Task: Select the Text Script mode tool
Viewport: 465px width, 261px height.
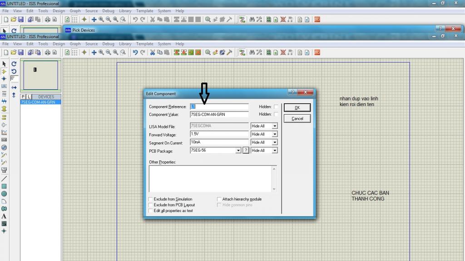Action: pos(4,94)
